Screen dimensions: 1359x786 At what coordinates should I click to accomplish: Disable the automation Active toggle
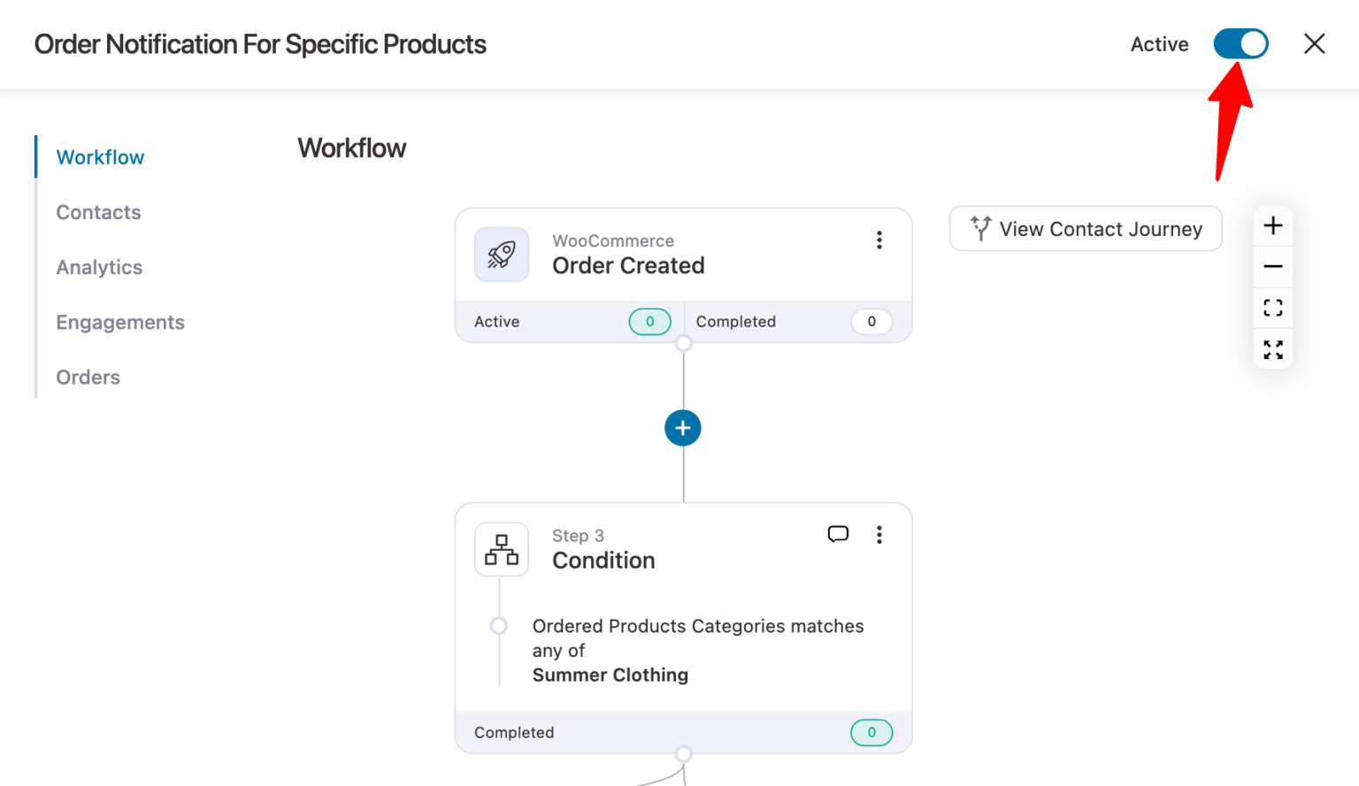pyautogui.click(x=1240, y=43)
